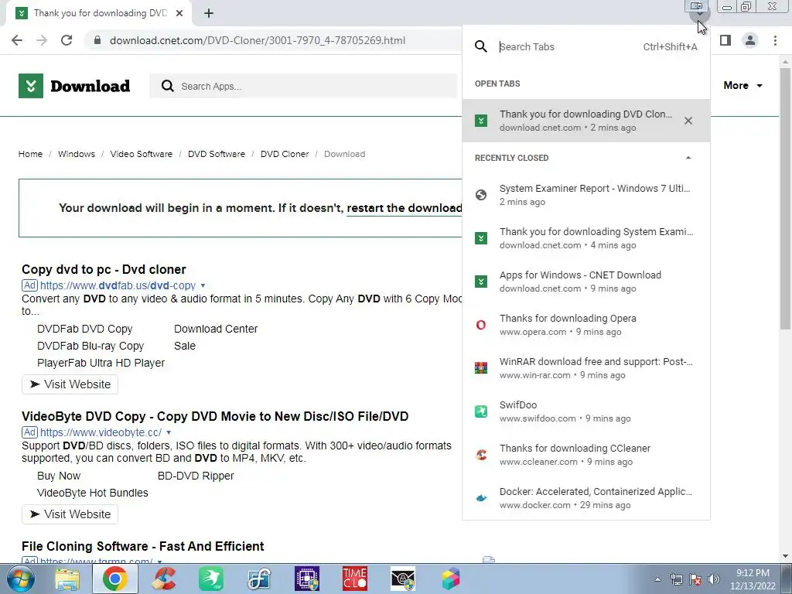Click DVDFab Blu-ray Copy sitelink
Viewport: 792px width, 594px height.
coord(90,346)
